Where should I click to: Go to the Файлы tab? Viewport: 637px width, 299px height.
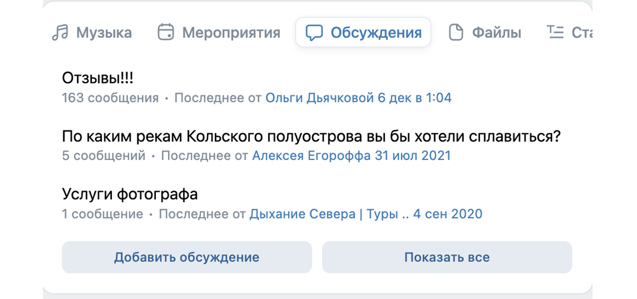[485, 32]
